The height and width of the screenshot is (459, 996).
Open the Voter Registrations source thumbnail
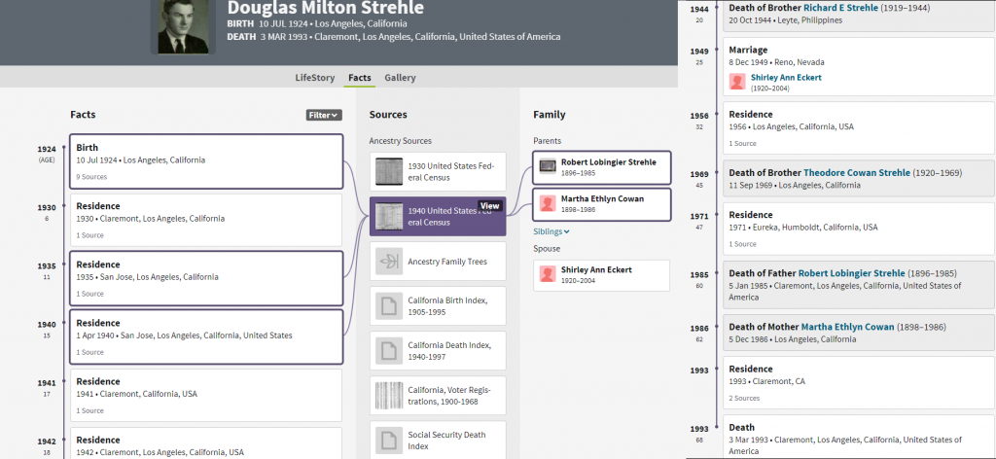[x=389, y=396]
